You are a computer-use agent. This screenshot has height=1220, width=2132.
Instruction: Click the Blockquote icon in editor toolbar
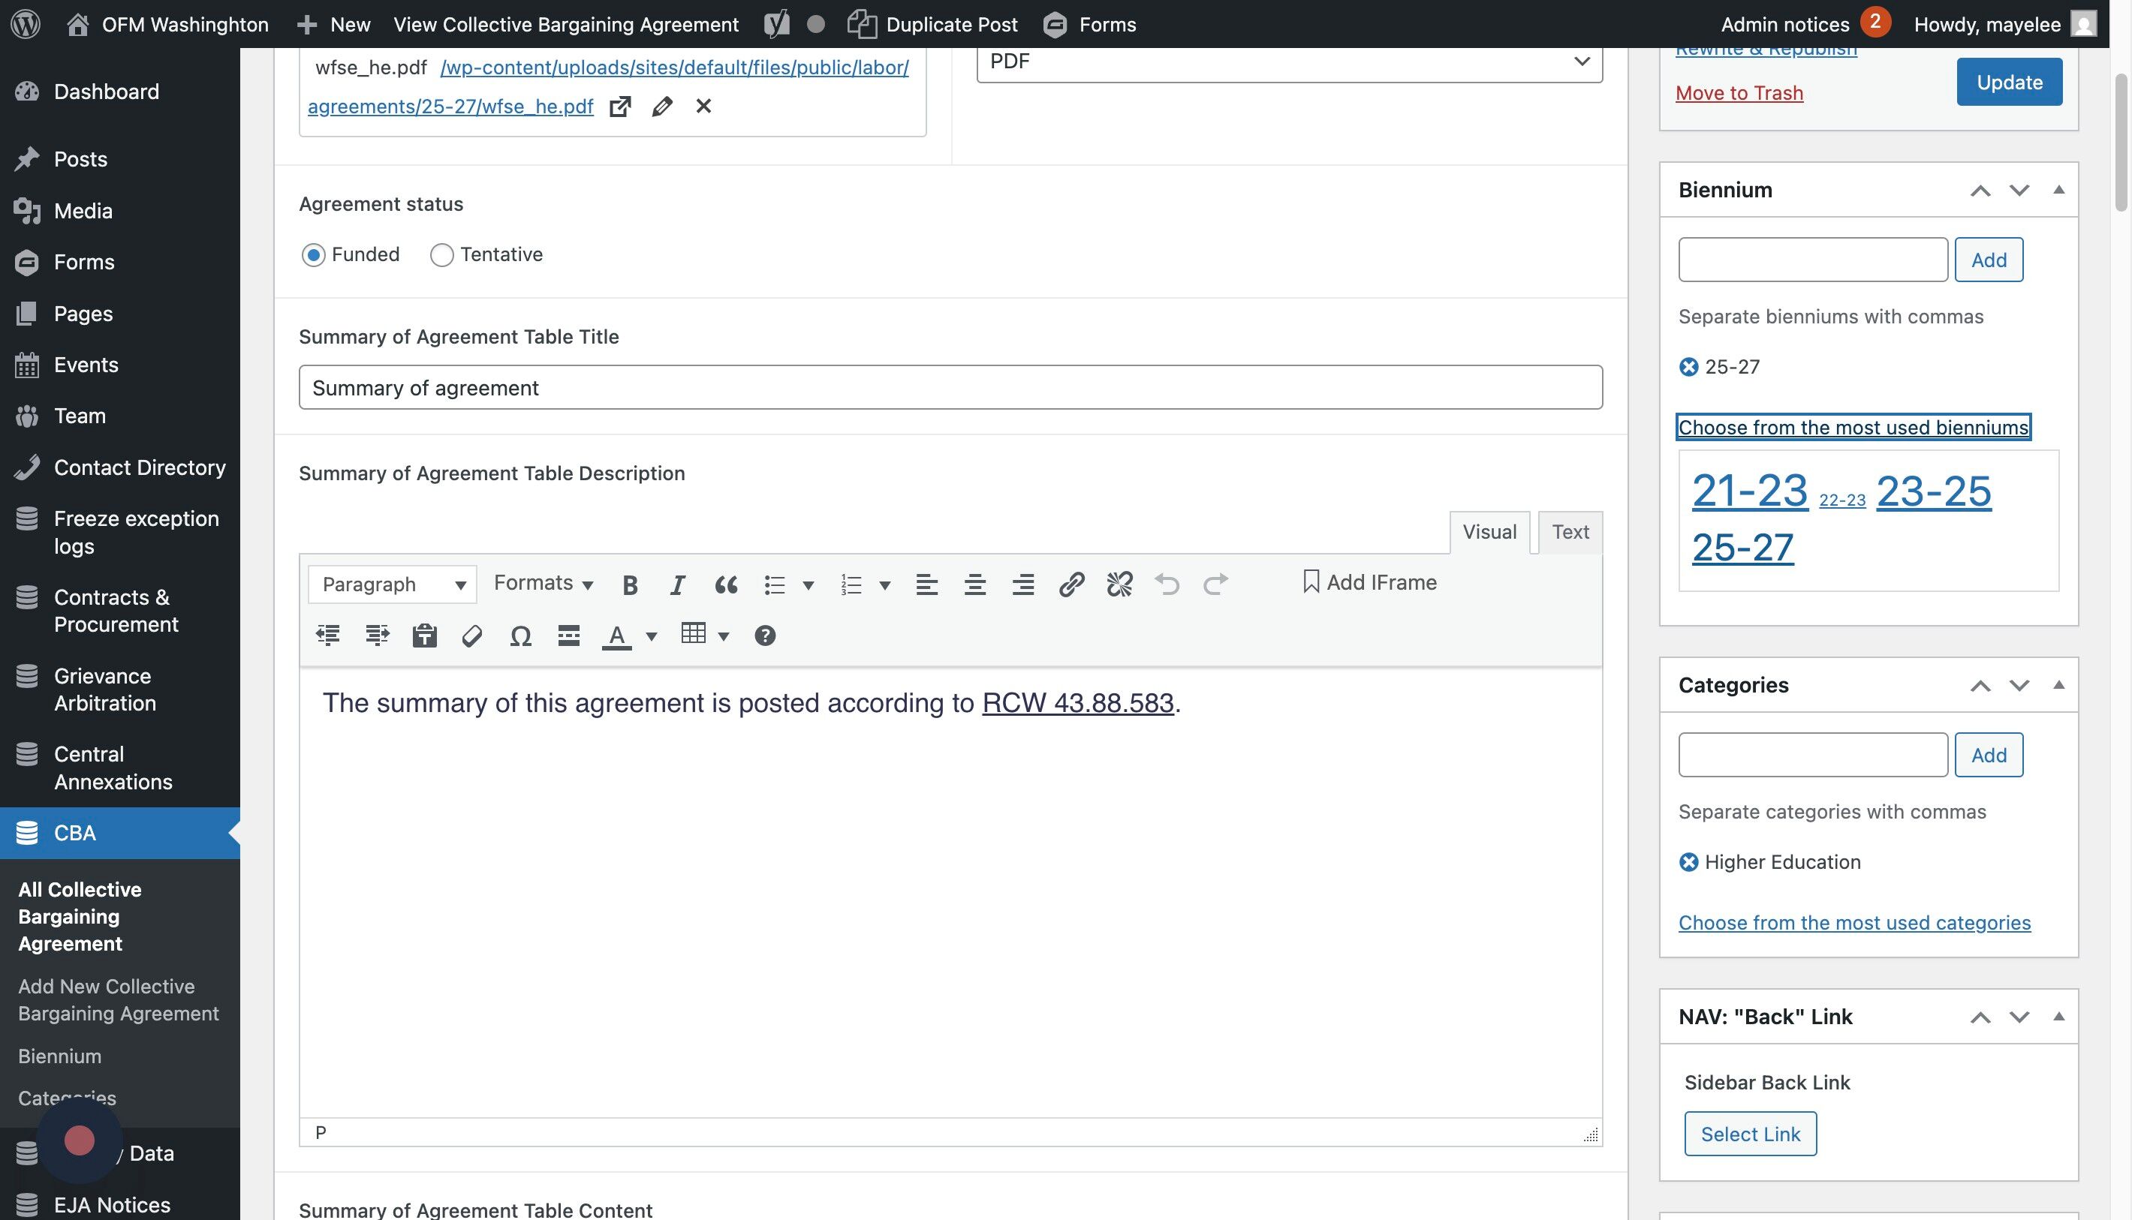click(725, 584)
